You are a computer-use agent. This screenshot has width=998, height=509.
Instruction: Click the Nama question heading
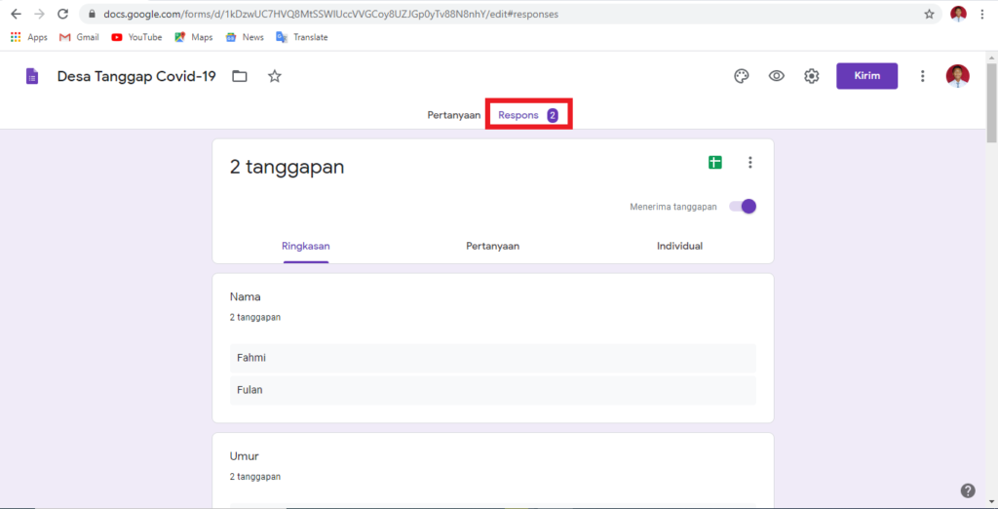245,296
